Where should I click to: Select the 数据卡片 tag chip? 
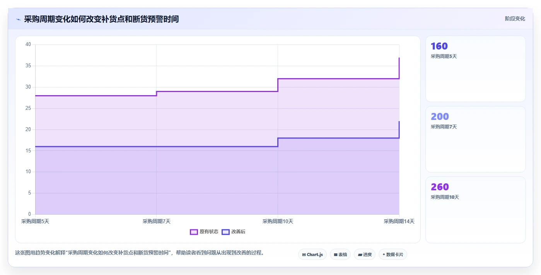[x=393, y=255]
